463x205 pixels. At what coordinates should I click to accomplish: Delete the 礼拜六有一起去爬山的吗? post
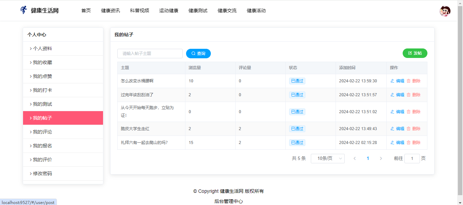414,143
